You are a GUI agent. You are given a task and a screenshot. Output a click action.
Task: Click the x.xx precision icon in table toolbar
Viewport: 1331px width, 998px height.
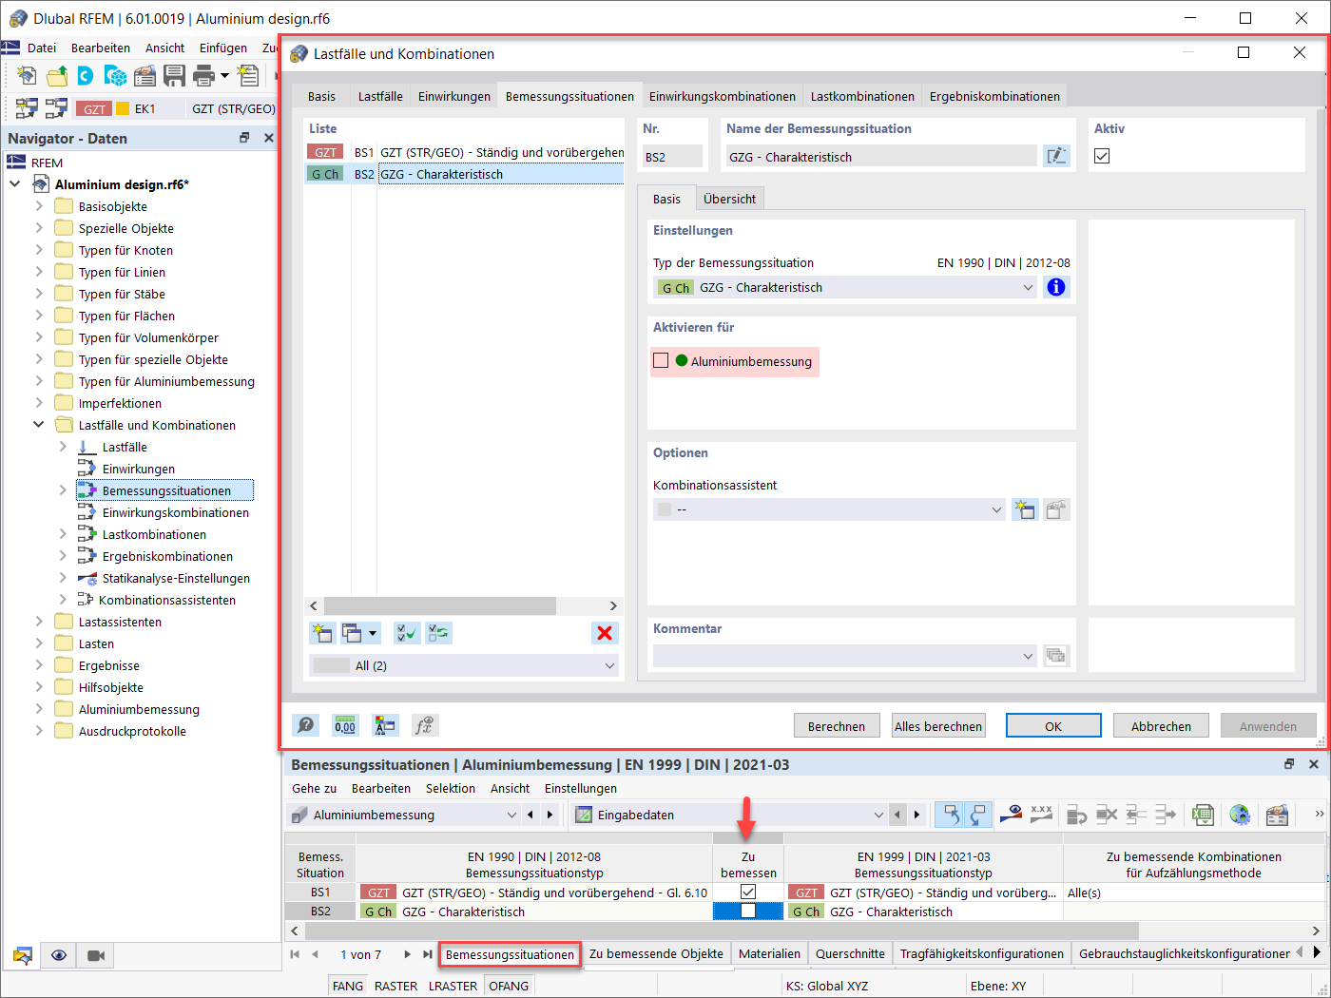1042,814
